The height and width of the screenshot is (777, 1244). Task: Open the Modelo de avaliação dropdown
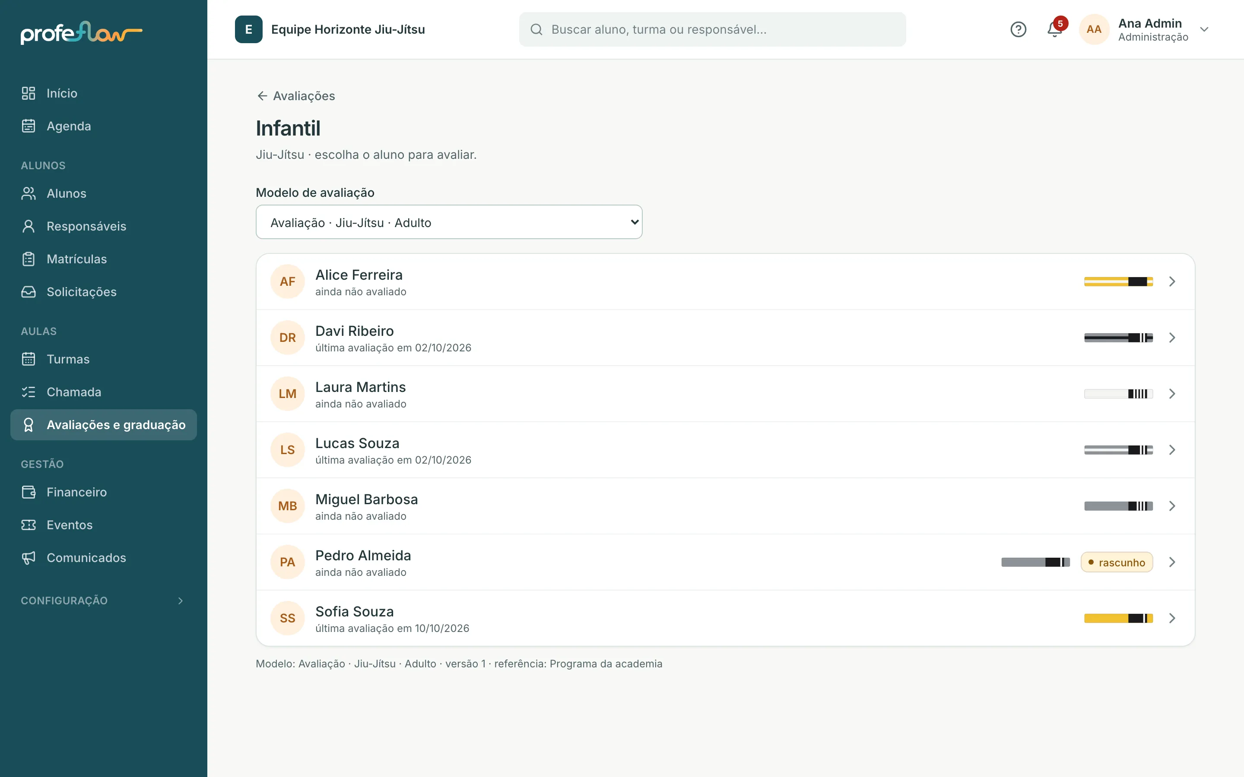pyautogui.click(x=449, y=222)
